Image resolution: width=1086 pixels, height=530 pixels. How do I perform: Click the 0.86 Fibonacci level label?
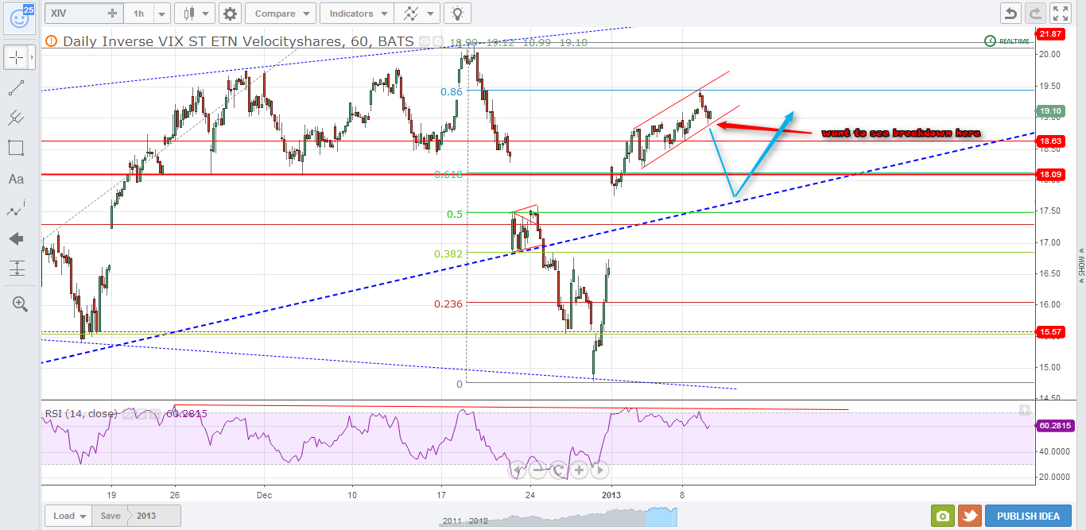[452, 91]
